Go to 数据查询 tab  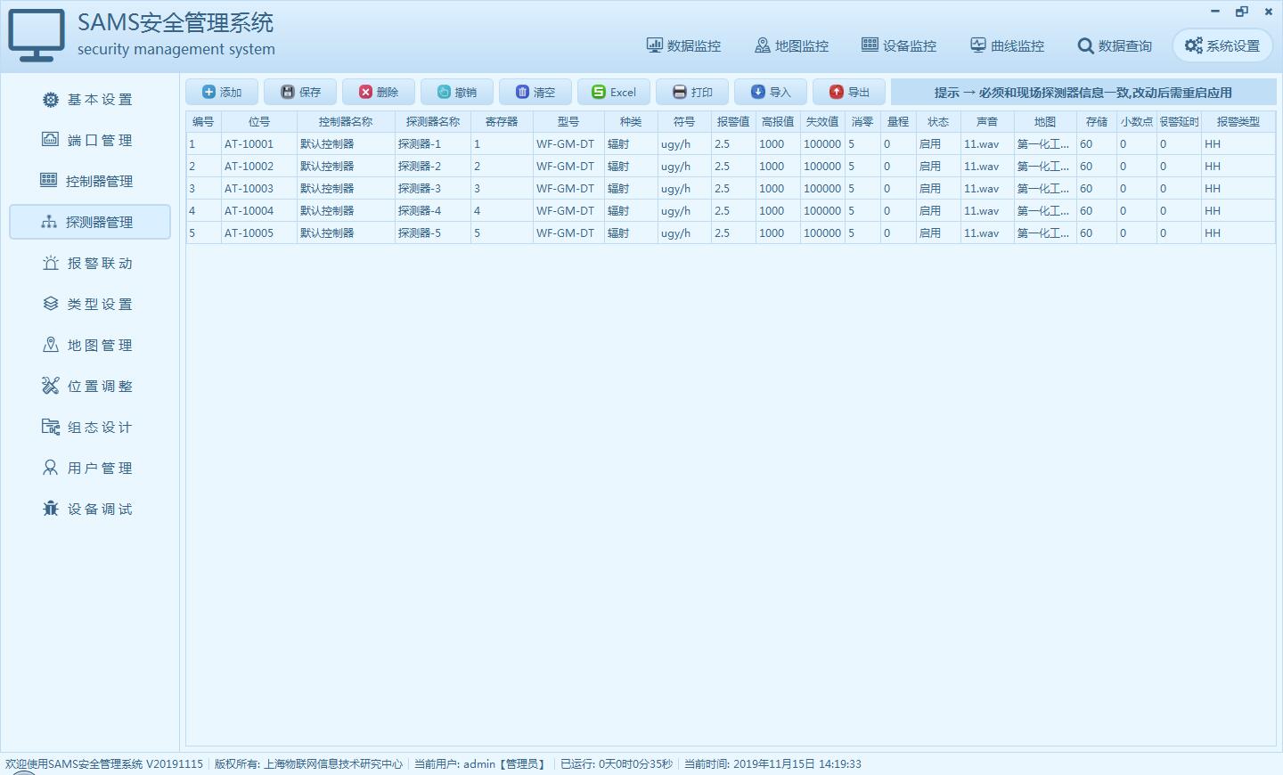1115,45
